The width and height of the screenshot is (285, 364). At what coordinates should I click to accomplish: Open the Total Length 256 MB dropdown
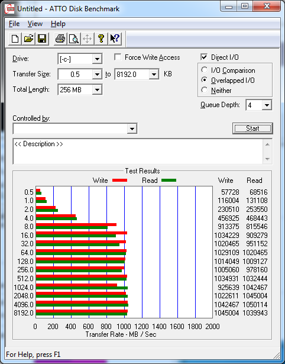point(97,89)
